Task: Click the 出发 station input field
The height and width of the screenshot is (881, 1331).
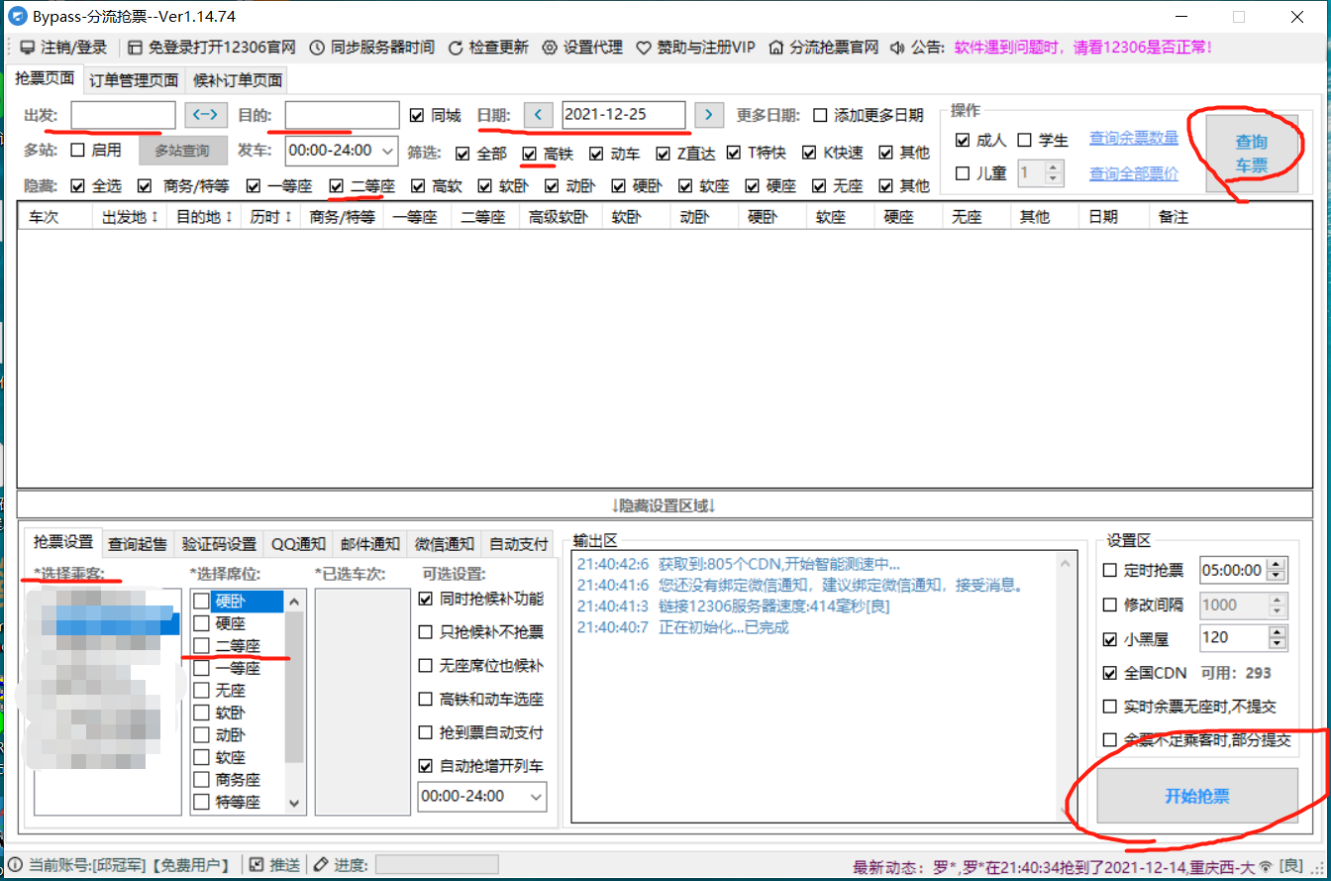Action: coord(123,115)
